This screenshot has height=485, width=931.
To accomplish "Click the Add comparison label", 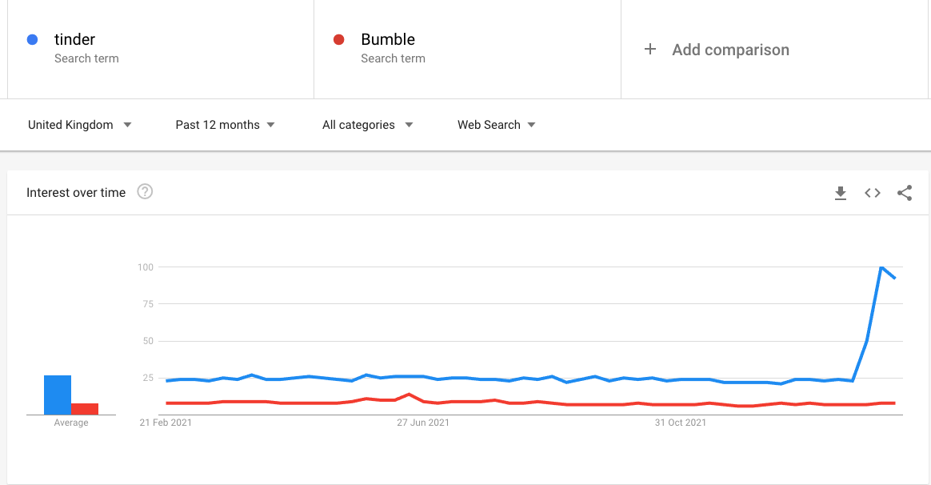I will point(730,50).
